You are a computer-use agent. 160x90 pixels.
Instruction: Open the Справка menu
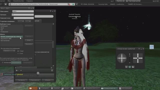[x=29, y=1]
